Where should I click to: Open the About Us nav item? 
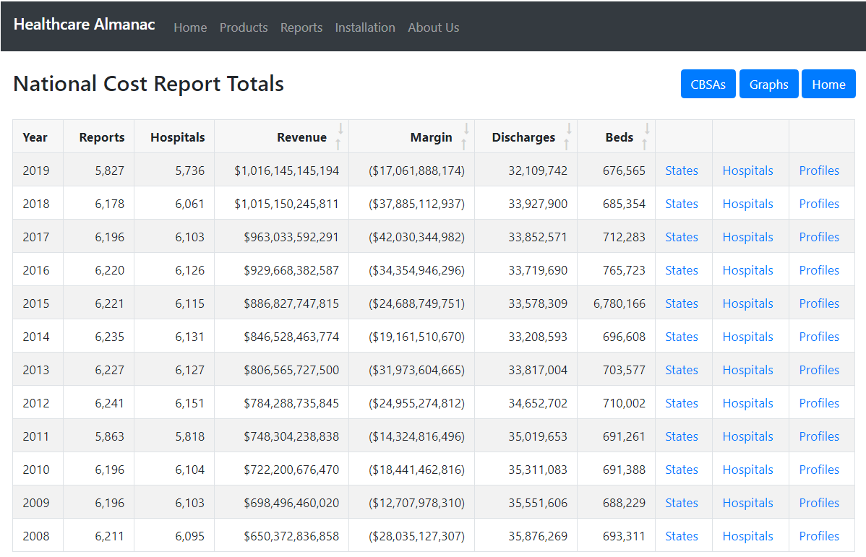(x=434, y=27)
